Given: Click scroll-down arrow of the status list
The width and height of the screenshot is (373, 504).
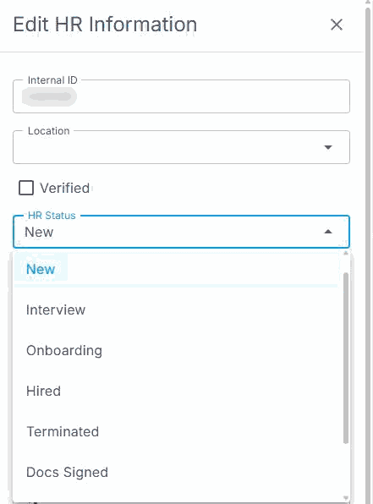Looking at the screenshot, I should [346, 498].
